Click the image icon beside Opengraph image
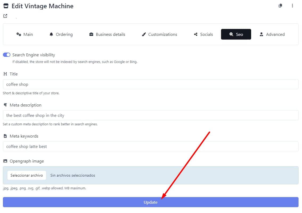This screenshot has height=213, width=302. click(5, 161)
